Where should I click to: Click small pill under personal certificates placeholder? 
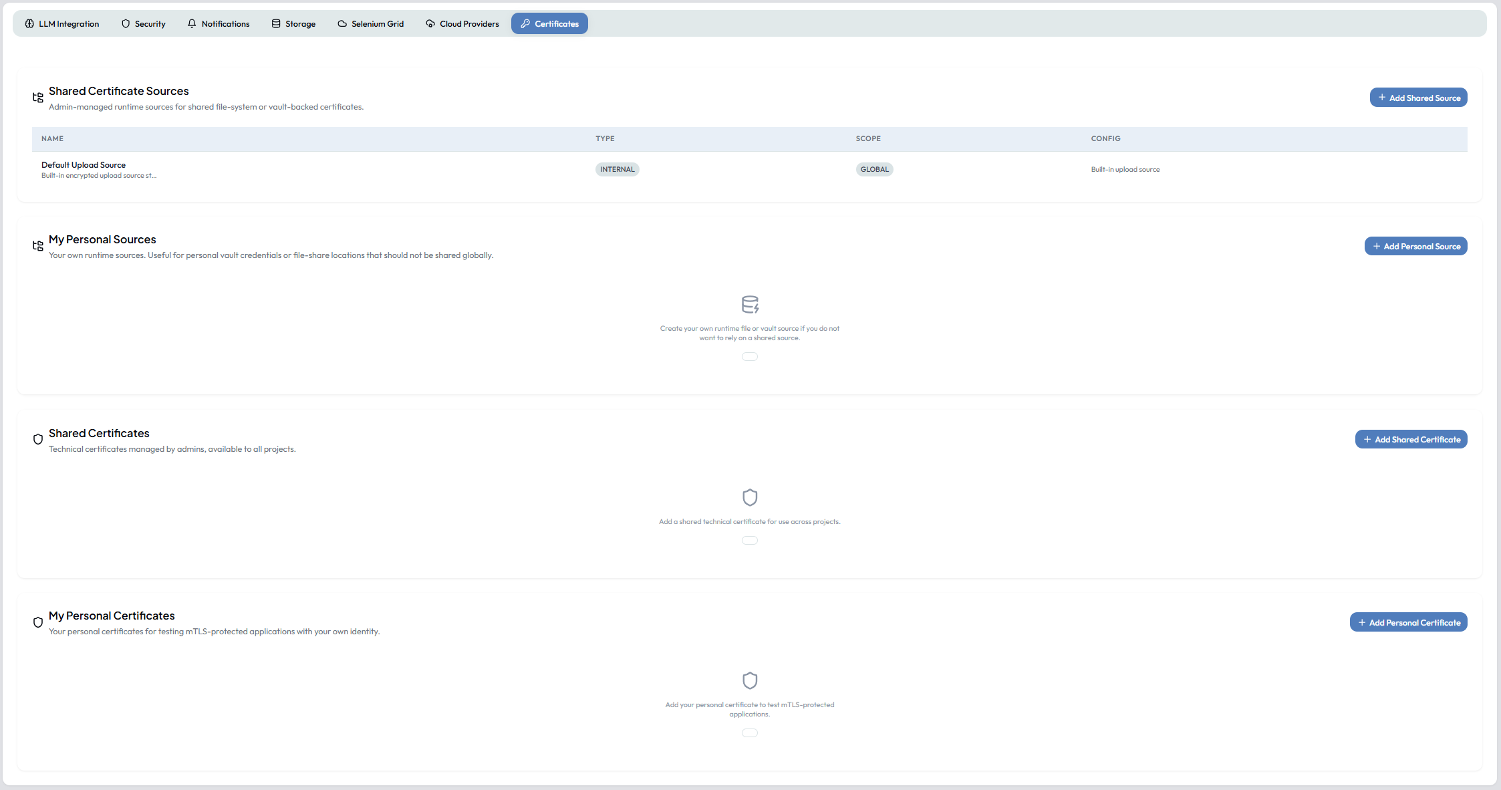[x=750, y=733]
